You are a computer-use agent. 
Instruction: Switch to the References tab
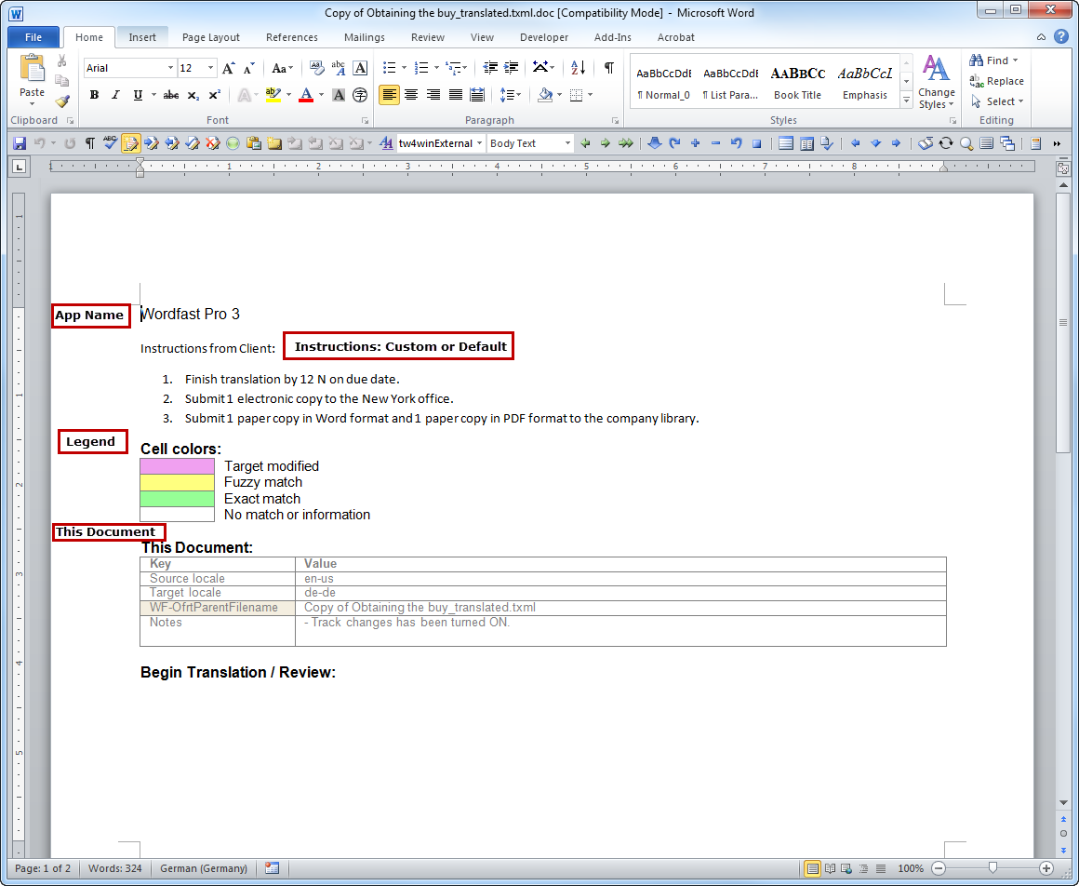pyautogui.click(x=292, y=37)
